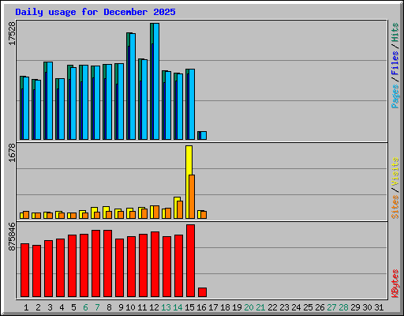Click the small red KBytes bar for day 16

click(202, 292)
